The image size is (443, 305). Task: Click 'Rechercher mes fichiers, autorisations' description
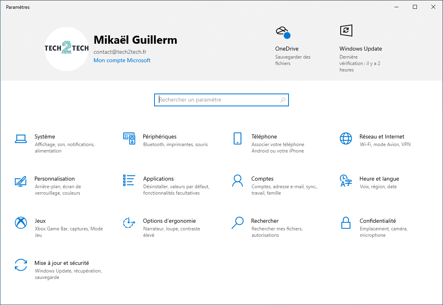tap(277, 232)
